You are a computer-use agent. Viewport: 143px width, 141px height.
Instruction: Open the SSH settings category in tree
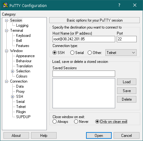click(20, 97)
